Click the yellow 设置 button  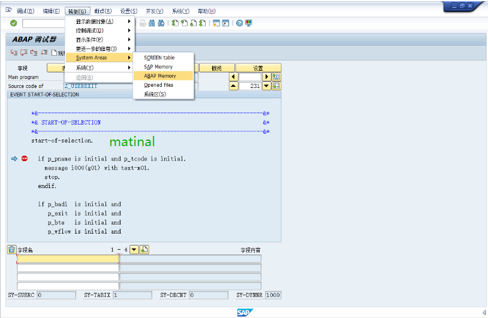[x=258, y=68]
